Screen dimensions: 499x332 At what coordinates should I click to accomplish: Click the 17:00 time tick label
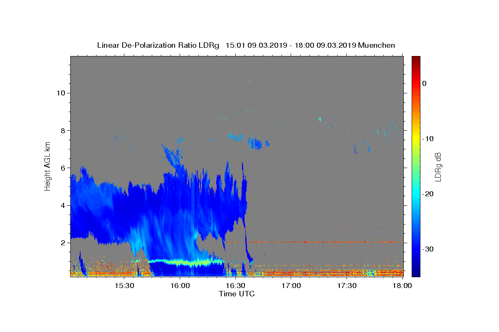pyautogui.click(x=291, y=286)
